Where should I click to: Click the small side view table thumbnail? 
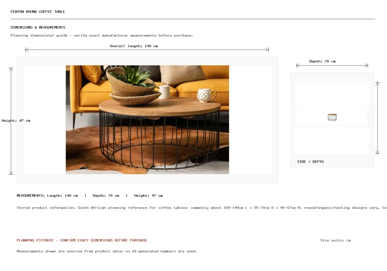click(x=332, y=117)
